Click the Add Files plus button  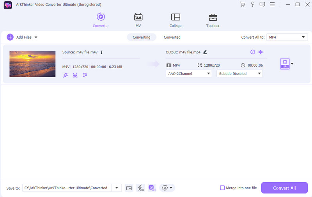click(10, 37)
